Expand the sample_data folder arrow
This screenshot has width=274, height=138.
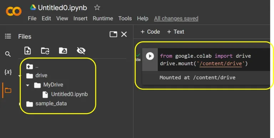click(x=20, y=104)
